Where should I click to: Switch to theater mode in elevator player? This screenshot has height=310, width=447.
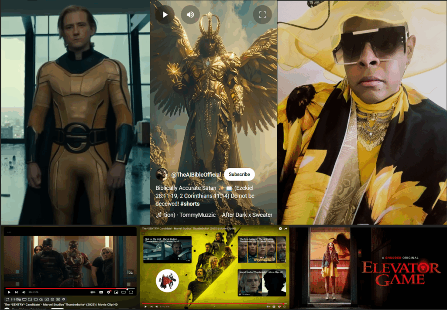pos(124,292)
